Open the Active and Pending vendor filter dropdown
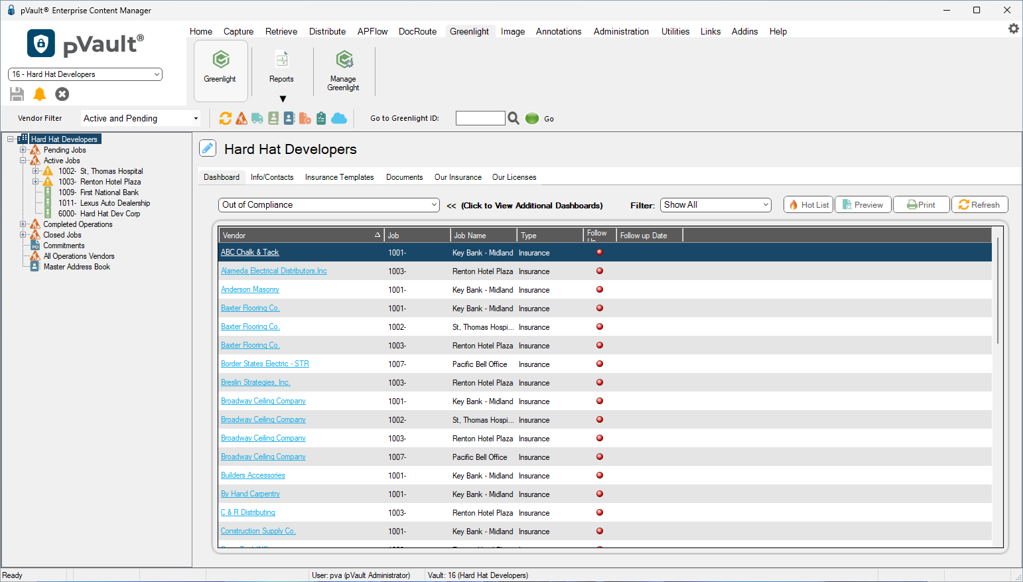This screenshot has width=1023, height=582. point(140,118)
